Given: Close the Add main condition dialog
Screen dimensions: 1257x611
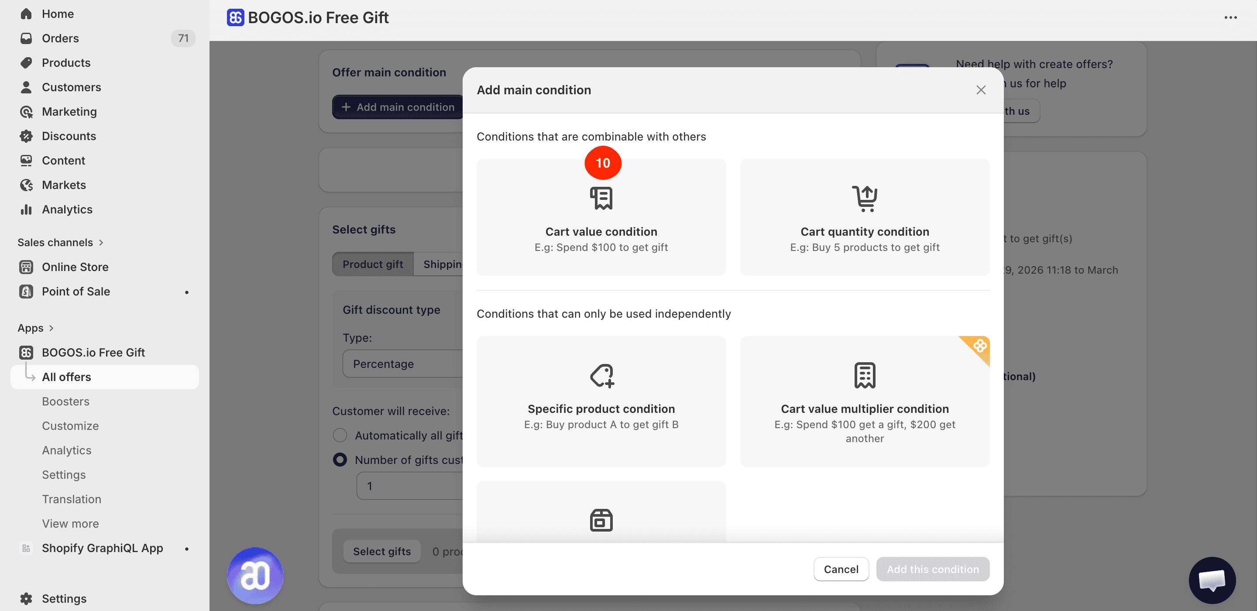Looking at the screenshot, I should click(981, 90).
